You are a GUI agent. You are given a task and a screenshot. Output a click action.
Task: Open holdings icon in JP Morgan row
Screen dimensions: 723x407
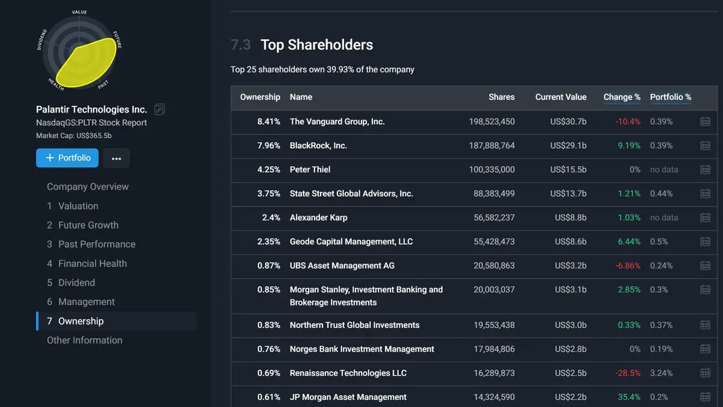coord(705,397)
